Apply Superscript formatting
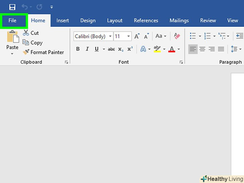This screenshot has width=244, height=183. (130, 49)
